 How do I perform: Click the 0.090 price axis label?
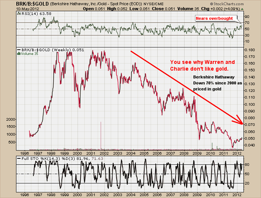tap(250, 111)
